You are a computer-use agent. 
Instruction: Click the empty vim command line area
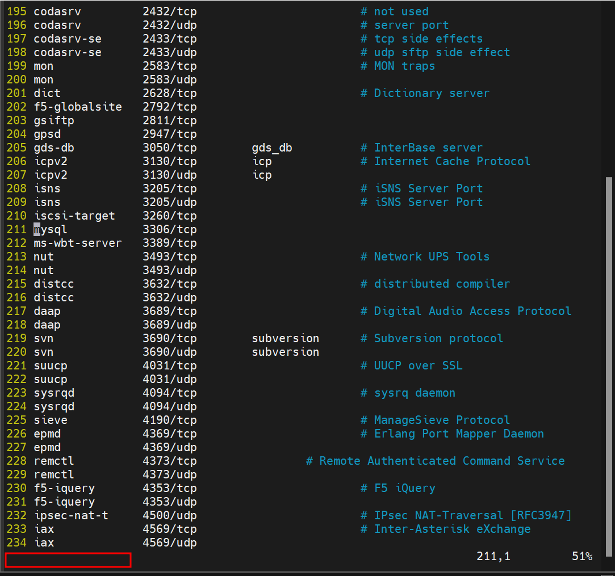point(68,560)
